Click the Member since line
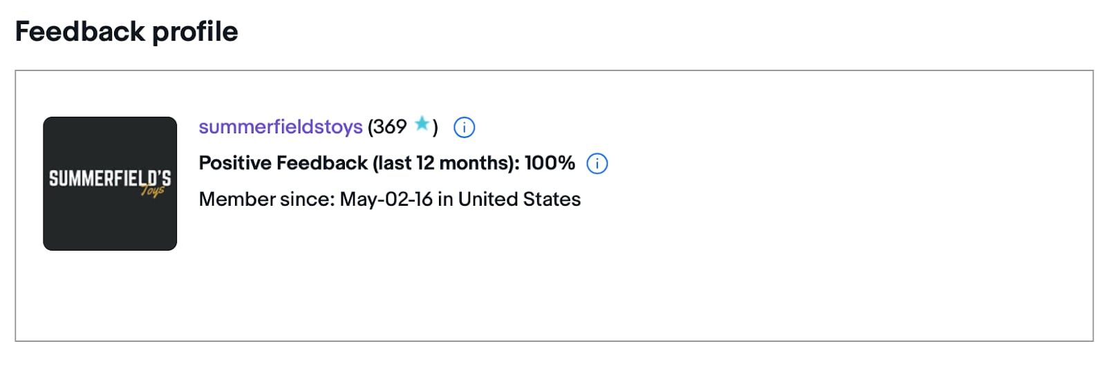This screenshot has height=366, width=1106. coord(390,200)
